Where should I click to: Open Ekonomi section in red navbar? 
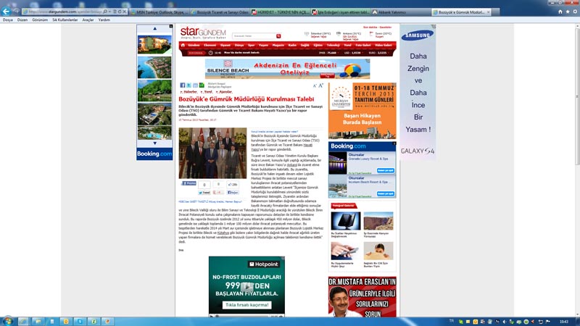(210, 45)
